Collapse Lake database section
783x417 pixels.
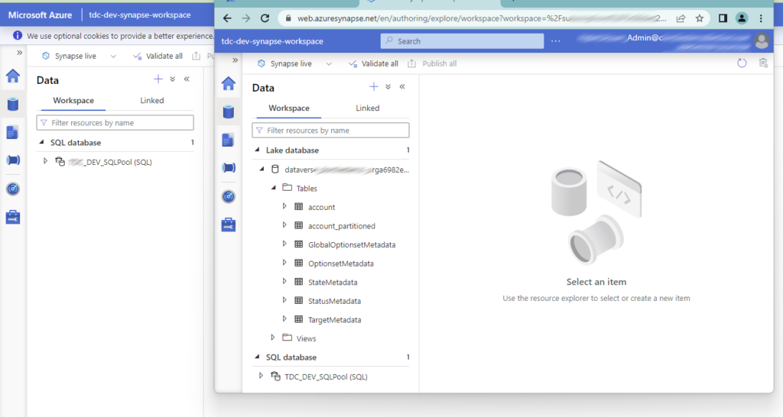pos(257,150)
